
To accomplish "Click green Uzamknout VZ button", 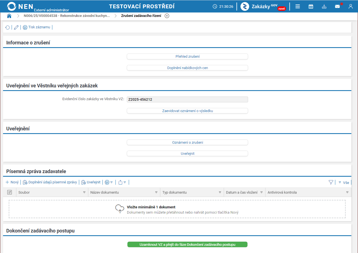I will tap(187, 244).
